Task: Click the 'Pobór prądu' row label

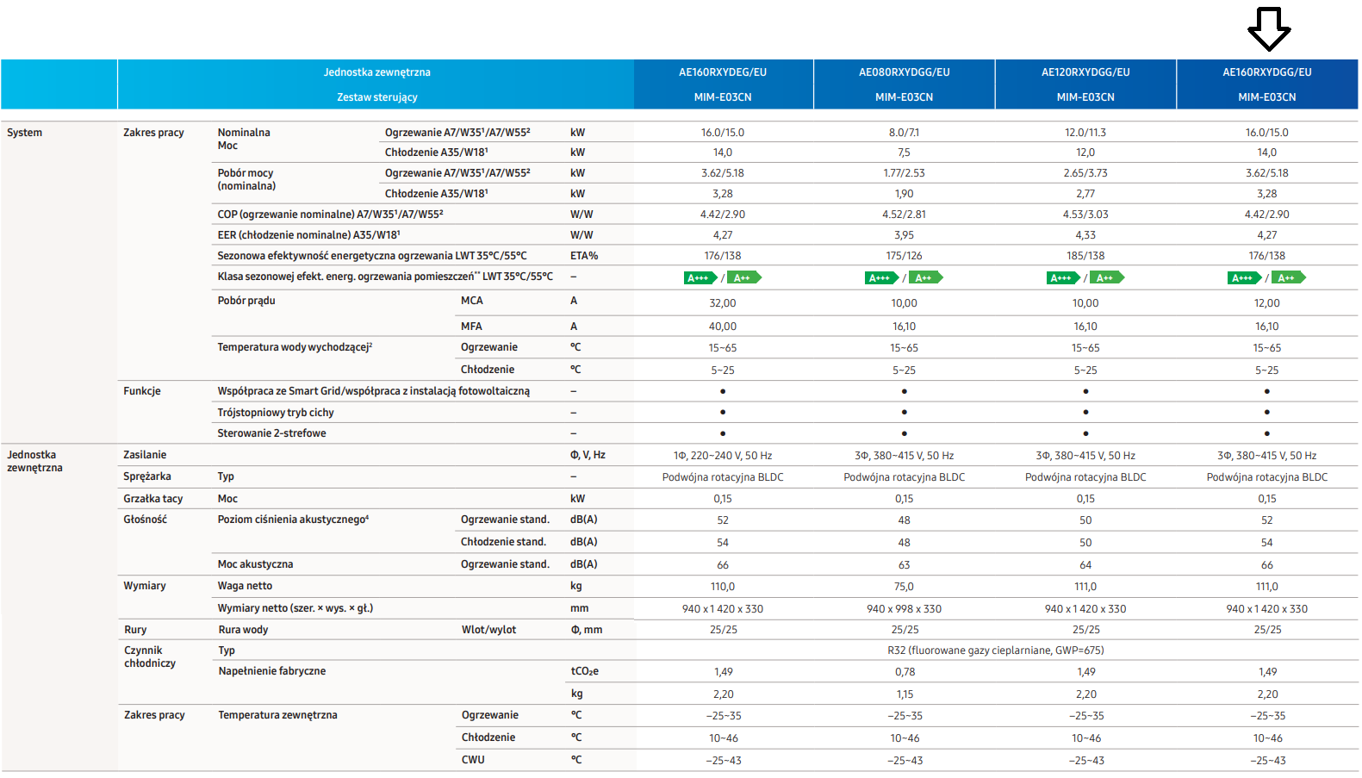Action: click(246, 301)
